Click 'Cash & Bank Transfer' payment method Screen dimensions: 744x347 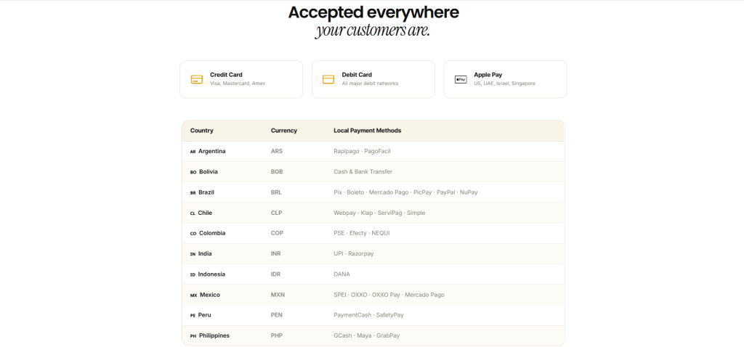[x=363, y=171]
